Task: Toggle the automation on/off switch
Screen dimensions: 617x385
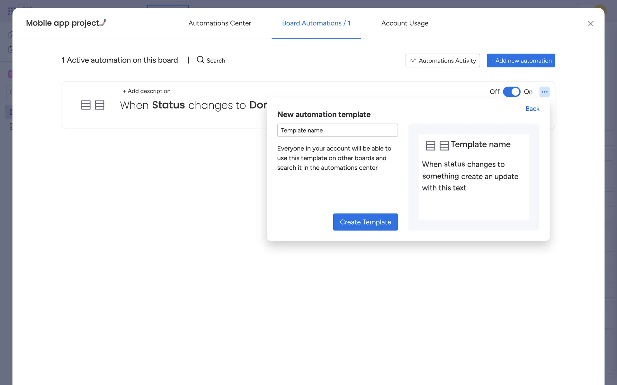Action: tap(511, 92)
